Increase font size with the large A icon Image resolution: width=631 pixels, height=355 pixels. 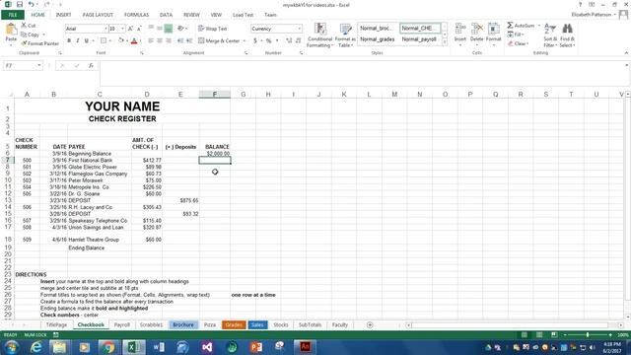[130, 29]
